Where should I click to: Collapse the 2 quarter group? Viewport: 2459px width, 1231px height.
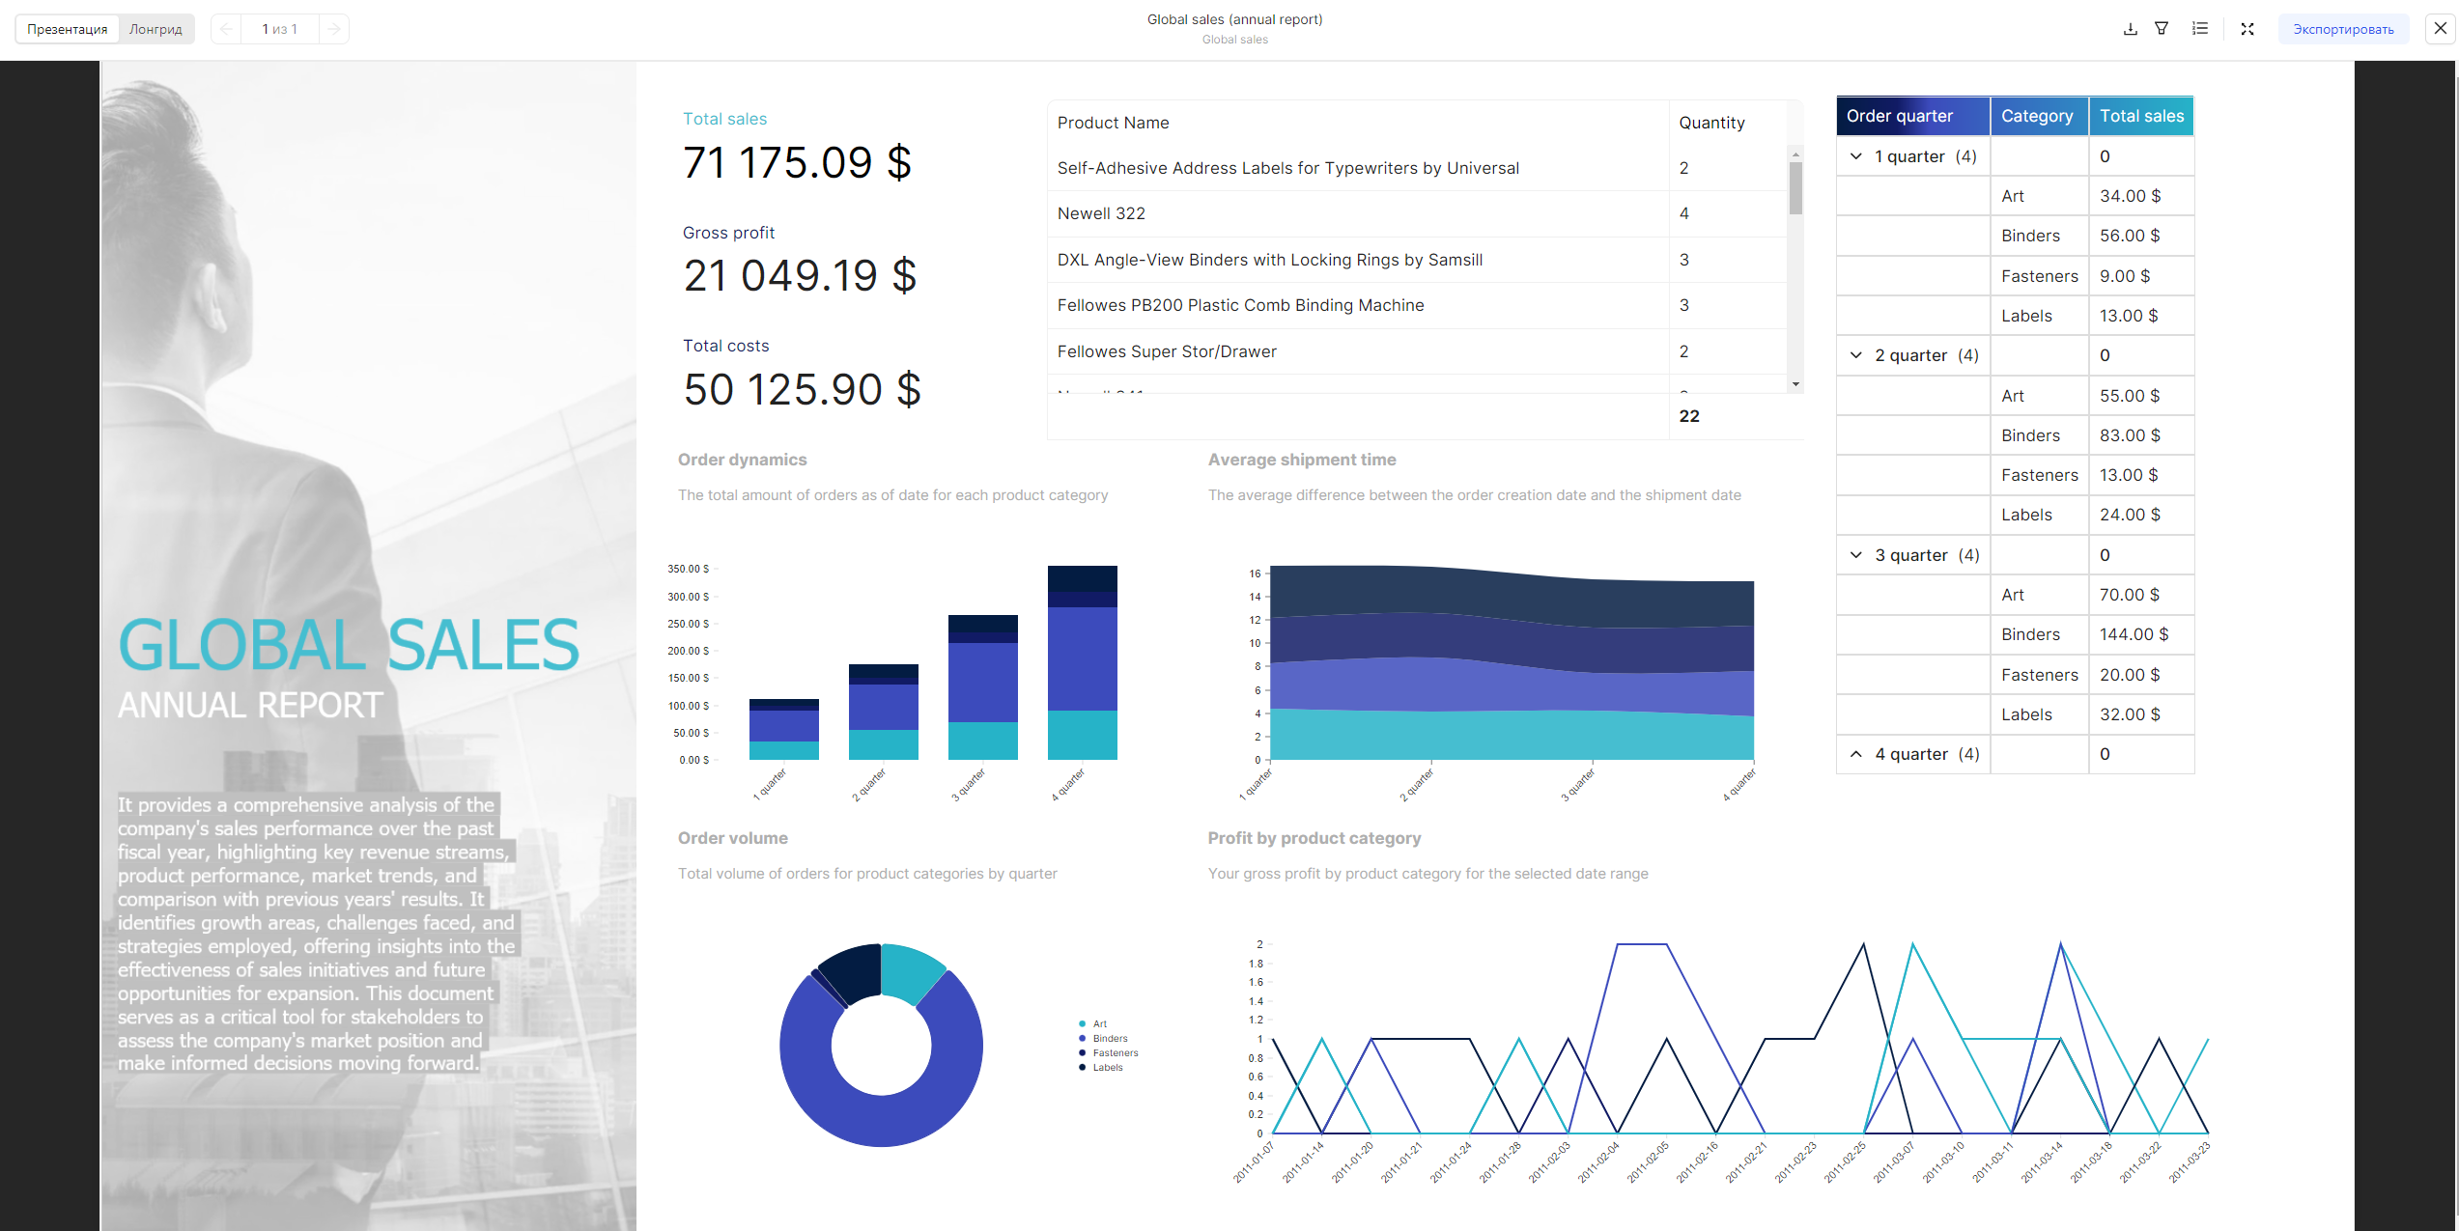click(1855, 355)
